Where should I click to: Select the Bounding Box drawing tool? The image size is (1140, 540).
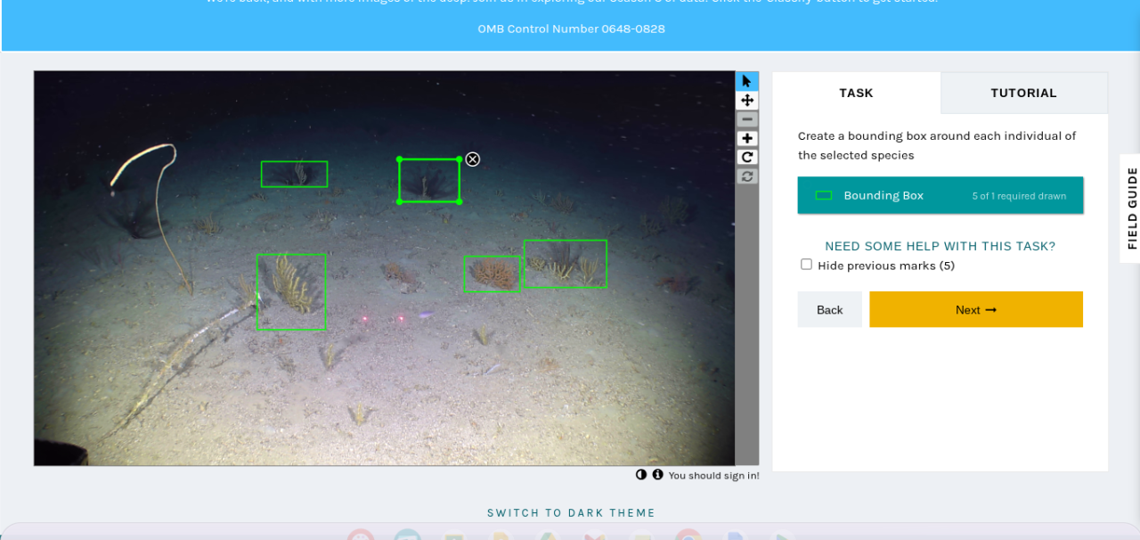click(x=940, y=195)
